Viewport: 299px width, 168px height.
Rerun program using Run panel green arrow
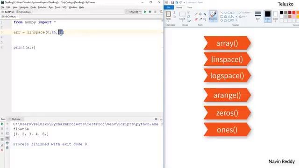tap(2, 124)
